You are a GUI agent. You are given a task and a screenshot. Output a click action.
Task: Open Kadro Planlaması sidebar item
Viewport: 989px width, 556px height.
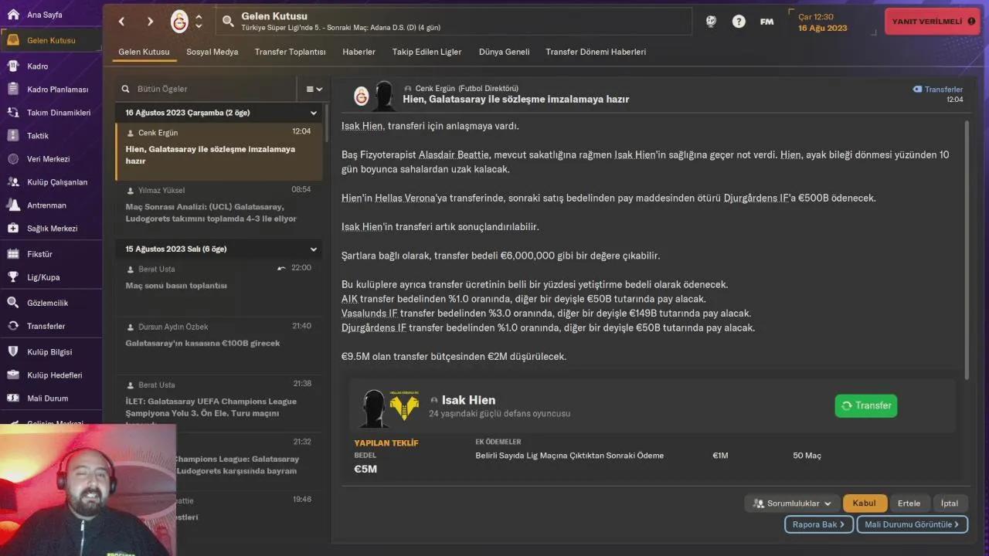51,90
